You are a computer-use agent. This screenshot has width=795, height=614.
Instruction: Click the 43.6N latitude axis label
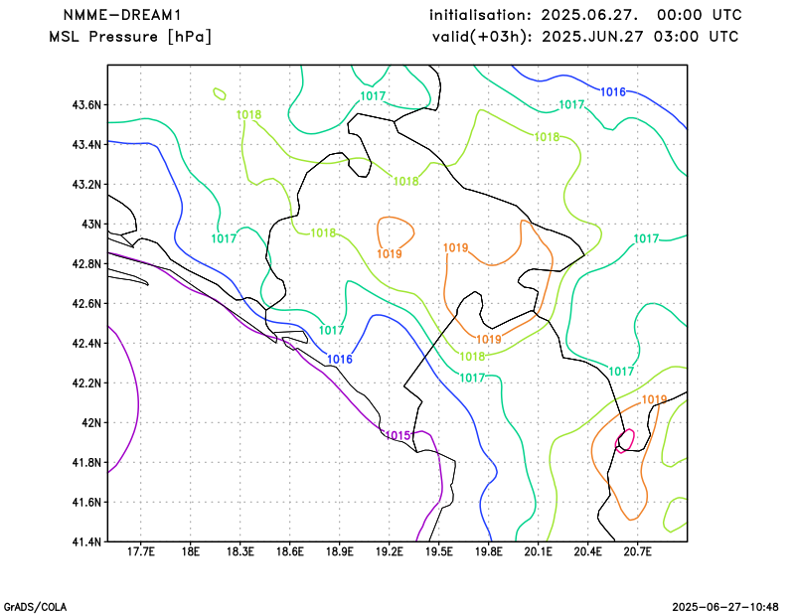click(x=86, y=105)
